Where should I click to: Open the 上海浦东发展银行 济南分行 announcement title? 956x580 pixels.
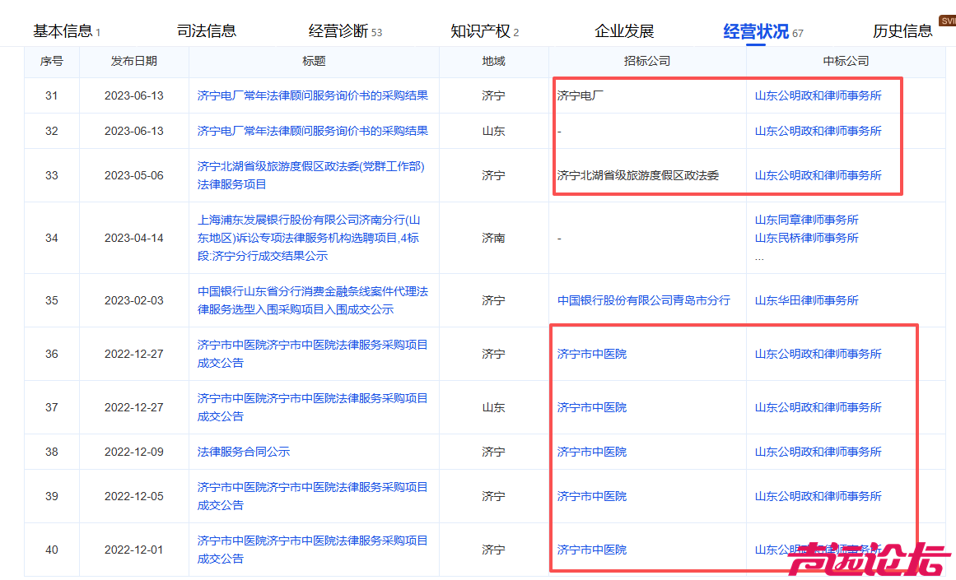309,238
